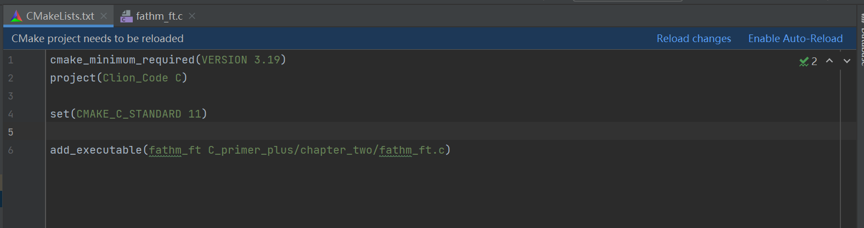Open the inspections widget showing 2 typos

(808, 61)
